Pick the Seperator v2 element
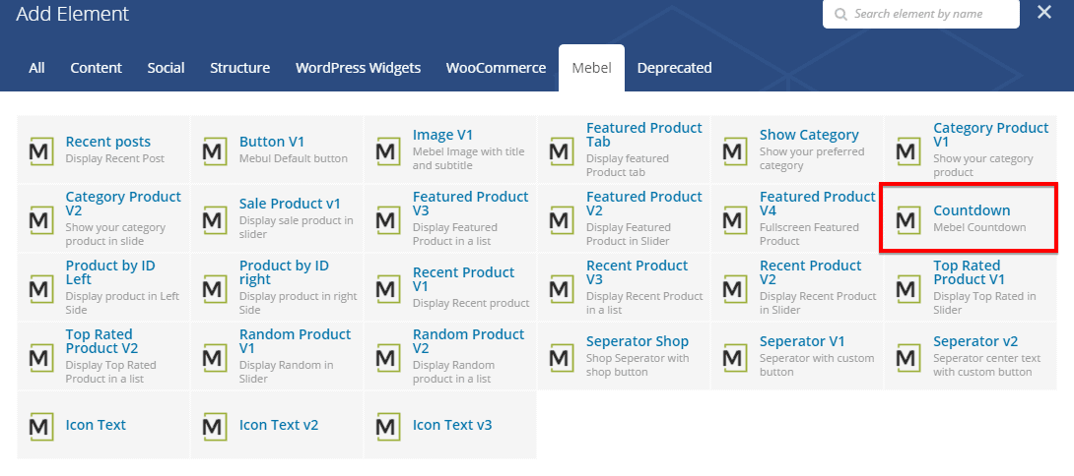Viewport: 1074px width, 476px height. click(974, 341)
